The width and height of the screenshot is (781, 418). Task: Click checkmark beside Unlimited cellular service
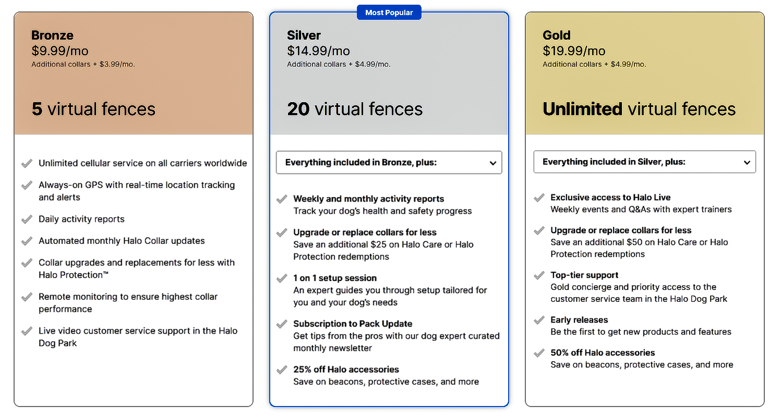(x=27, y=164)
